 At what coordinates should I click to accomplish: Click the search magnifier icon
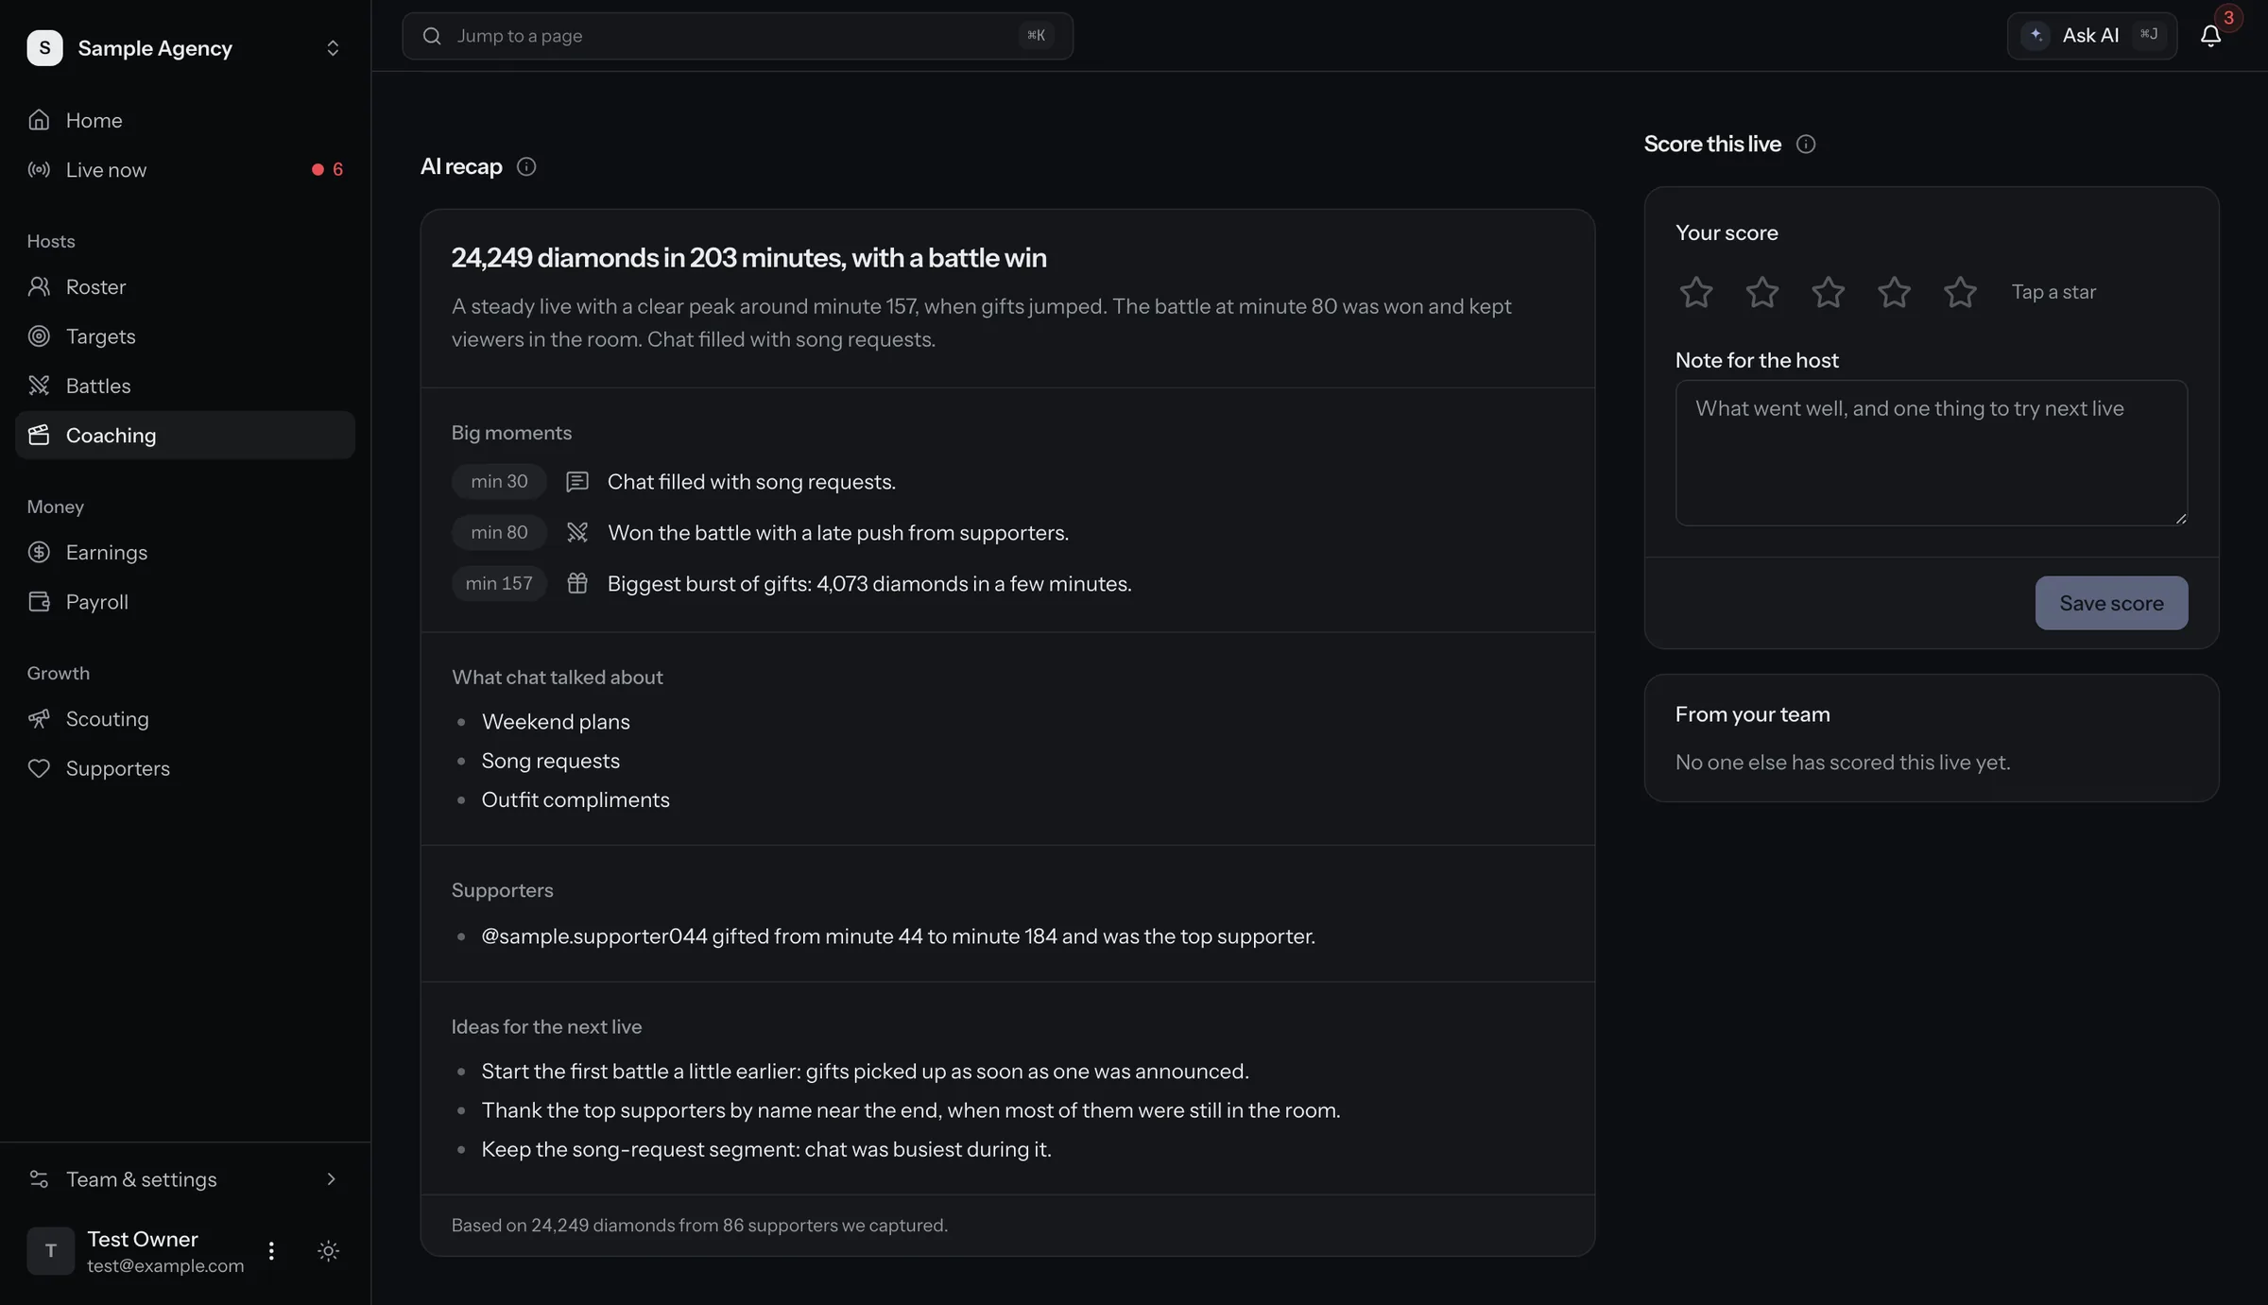[432, 36]
